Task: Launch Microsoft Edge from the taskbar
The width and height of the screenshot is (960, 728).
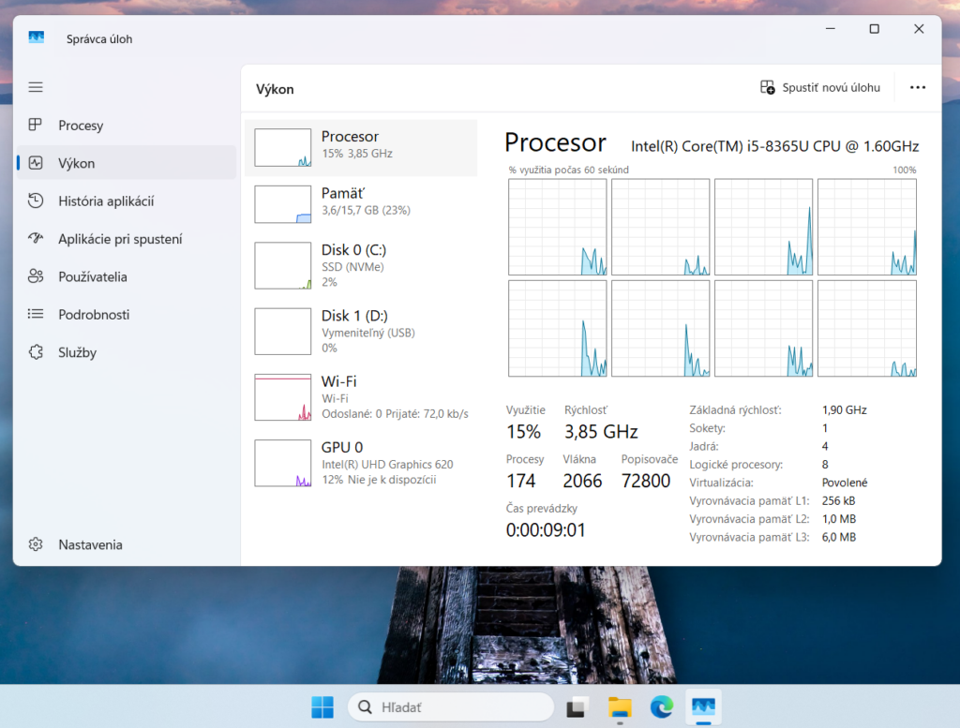Action: tap(661, 707)
